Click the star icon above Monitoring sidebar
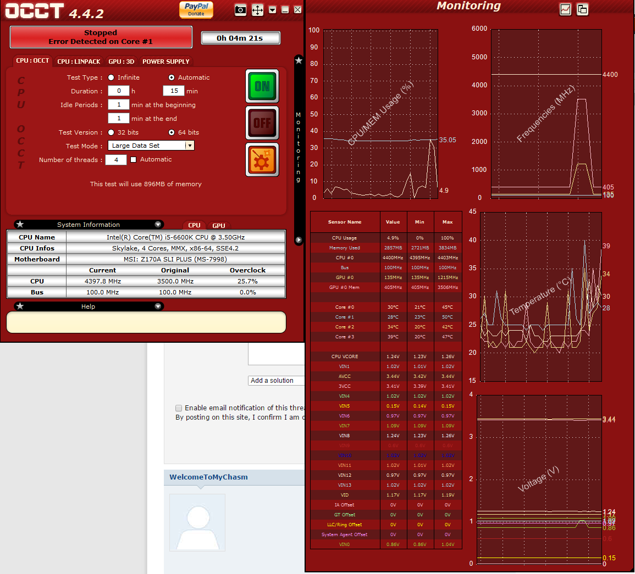The image size is (635, 574). click(x=299, y=60)
